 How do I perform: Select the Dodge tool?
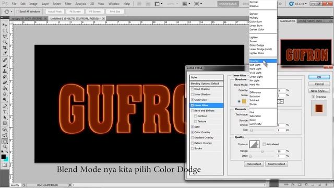pyautogui.click(x=5, y=99)
